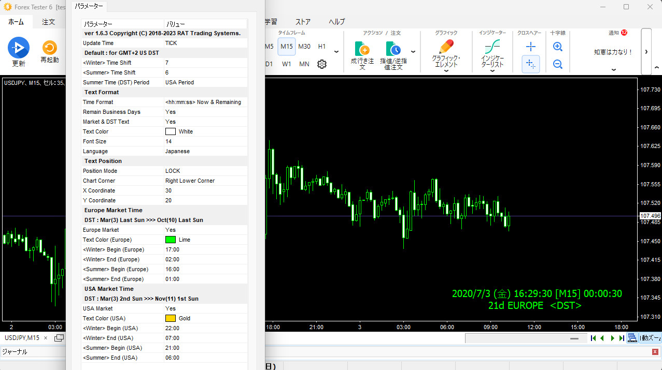Select the plus-shaped crosshair icon

(x=530, y=47)
